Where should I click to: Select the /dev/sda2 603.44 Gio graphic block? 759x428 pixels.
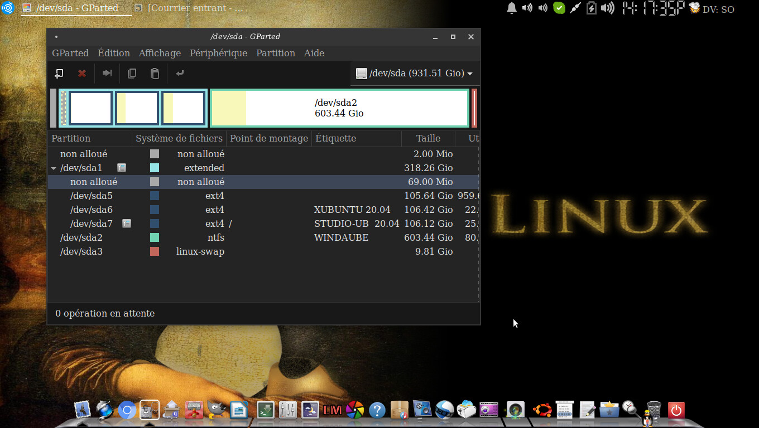(339, 108)
